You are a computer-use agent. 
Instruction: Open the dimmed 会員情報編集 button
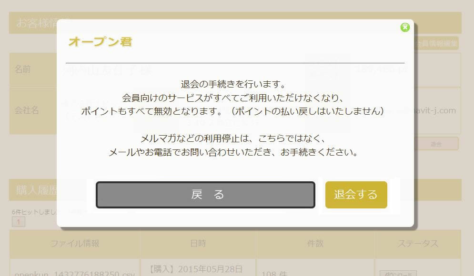tap(436, 43)
